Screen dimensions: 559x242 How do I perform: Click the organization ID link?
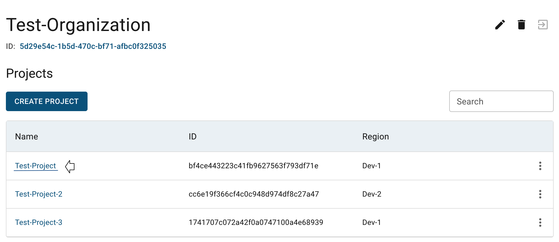pos(93,46)
